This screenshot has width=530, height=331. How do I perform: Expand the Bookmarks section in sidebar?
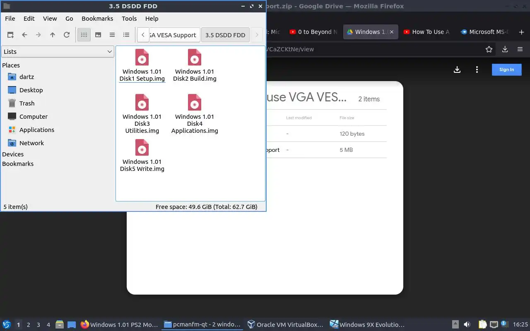coord(18,164)
